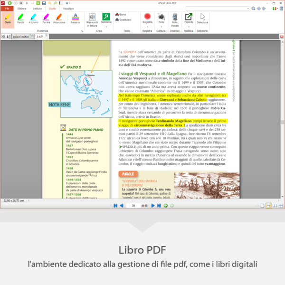Click the Riassunto in lettura speaker icon

[92, 18]
